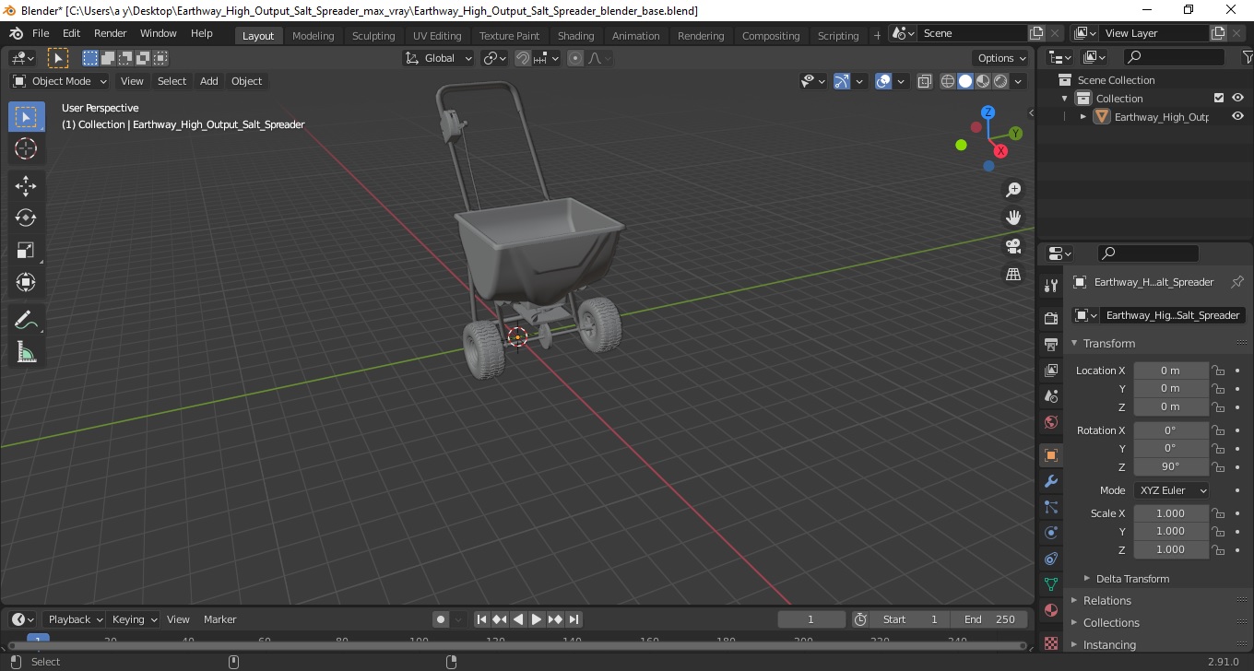Viewport: 1254px width, 671px height.
Task: Open View Layer properties tab
Action: tap(1050, 371)
